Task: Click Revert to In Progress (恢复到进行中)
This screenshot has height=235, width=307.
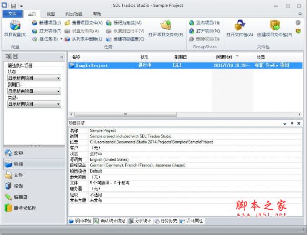Action: tap(125, 31)
